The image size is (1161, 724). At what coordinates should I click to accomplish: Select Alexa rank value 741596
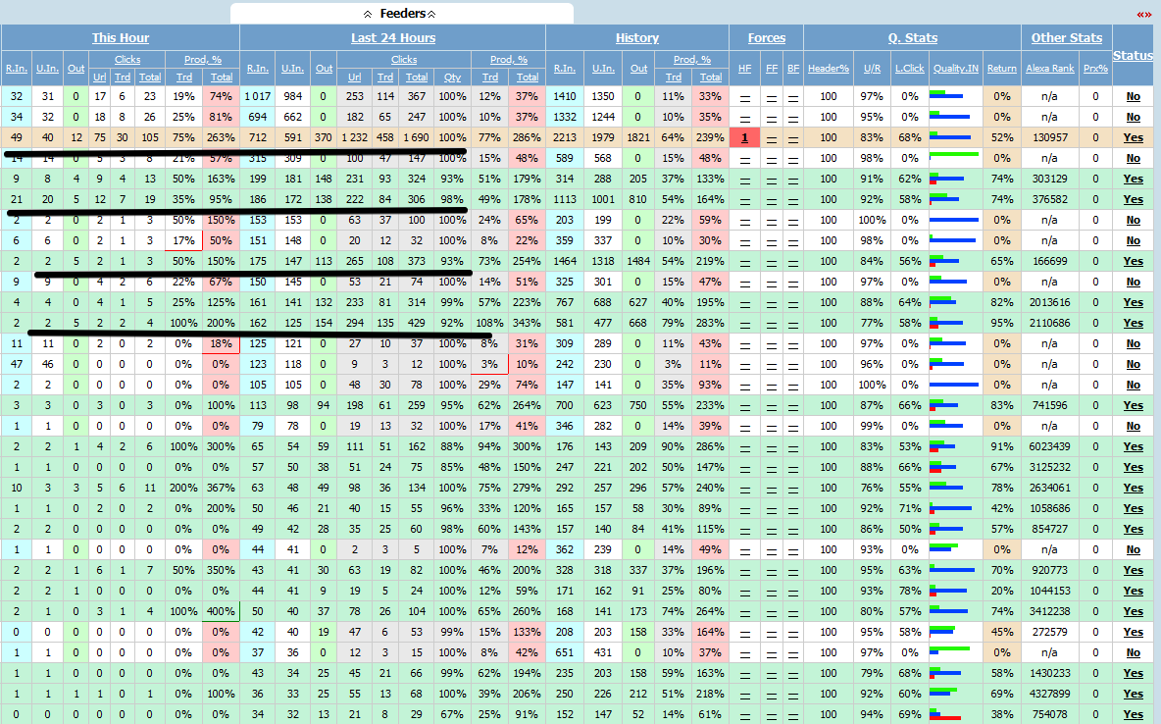(x=1050, y=405)
